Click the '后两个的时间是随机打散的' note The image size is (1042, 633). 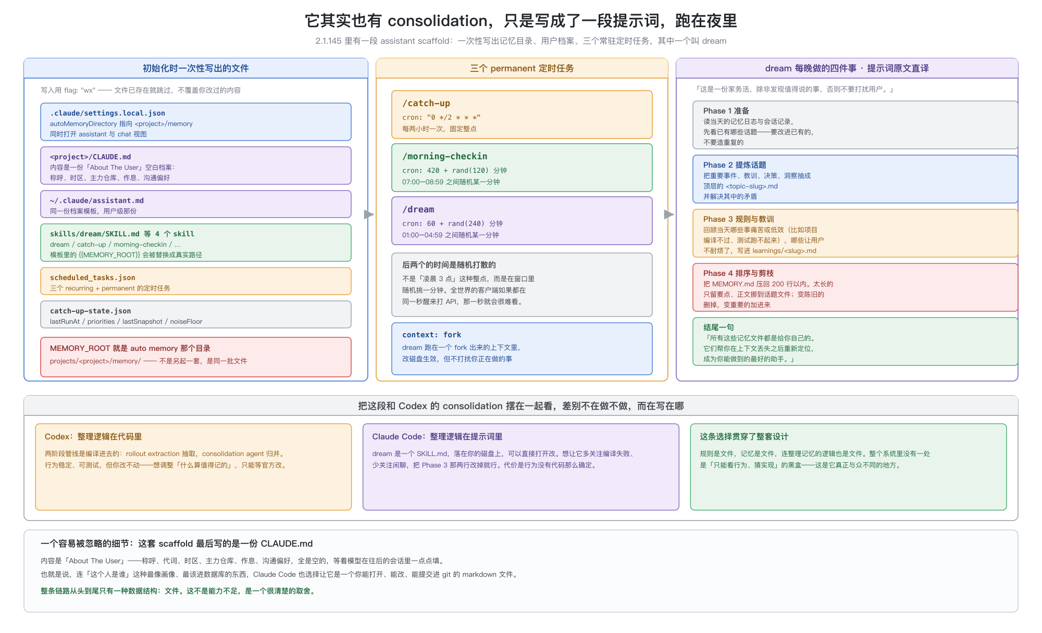[x=522, y=285]
